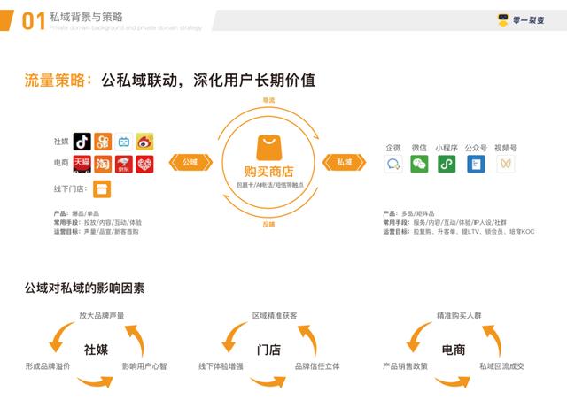Click the orange offline store icon

coord(102,189)
